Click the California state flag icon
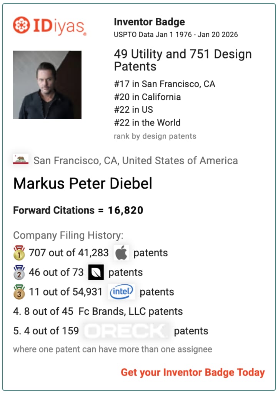This screenshot has width=278, height=394. pos(21,160)
